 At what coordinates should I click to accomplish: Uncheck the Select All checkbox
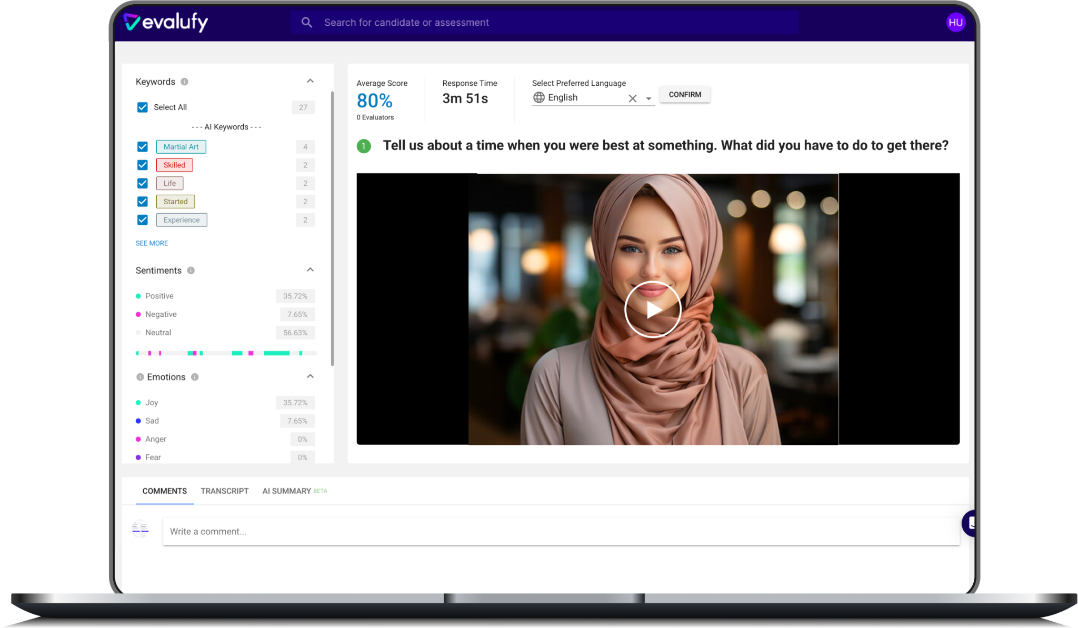coord(142,107)
